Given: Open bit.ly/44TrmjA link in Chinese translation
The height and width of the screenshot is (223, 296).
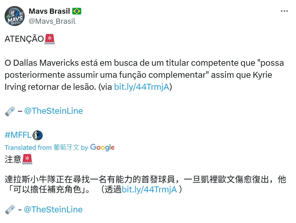Looking at the screenshot, I should tap(149, 190).
